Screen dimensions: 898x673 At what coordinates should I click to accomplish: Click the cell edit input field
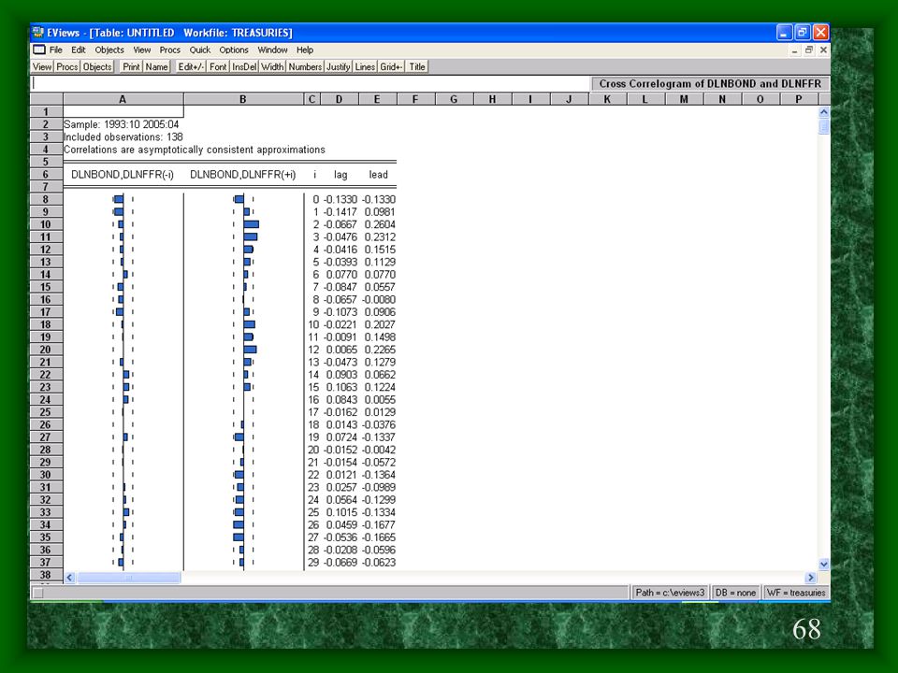tap(310, 83)
